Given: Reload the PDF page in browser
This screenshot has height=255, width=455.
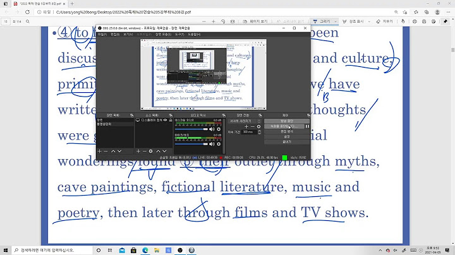Looking at the screenshot, I should coord(27,12).
